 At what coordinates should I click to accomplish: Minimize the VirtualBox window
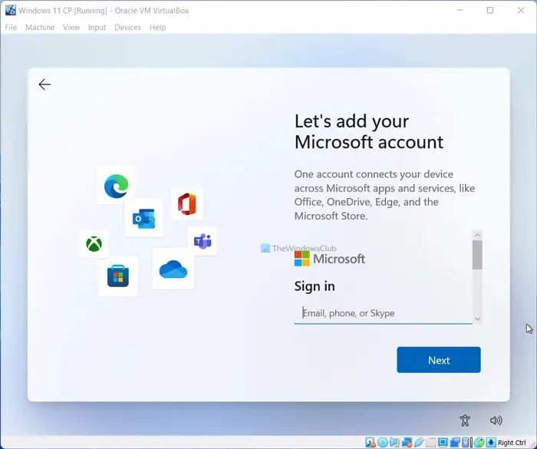point(460,10)
